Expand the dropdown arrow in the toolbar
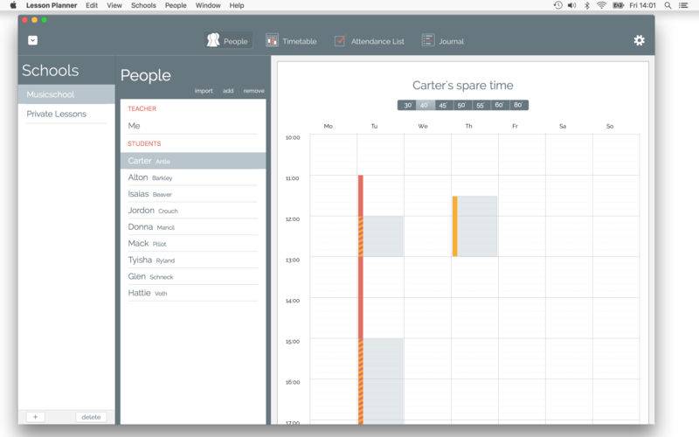Viewport: 699px width, 437px height. (x=32, y=40)
